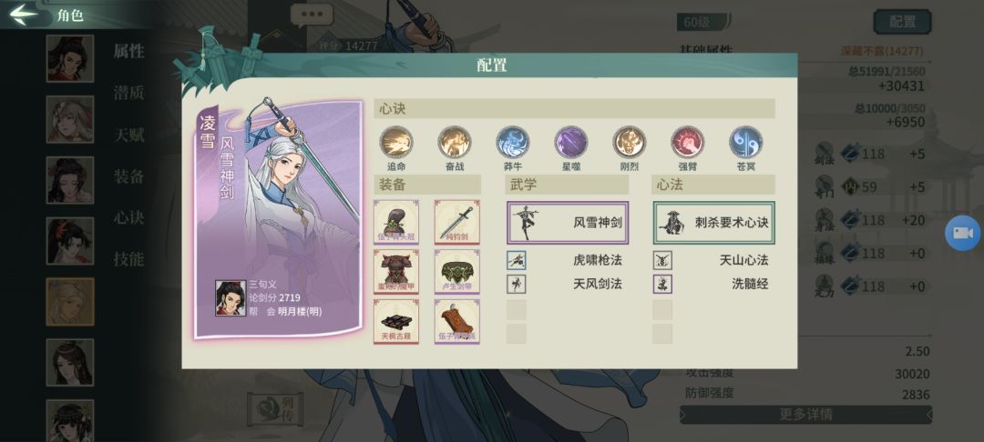Select the 刺杀要术心诀 inner skill box

tap(713, 222)
